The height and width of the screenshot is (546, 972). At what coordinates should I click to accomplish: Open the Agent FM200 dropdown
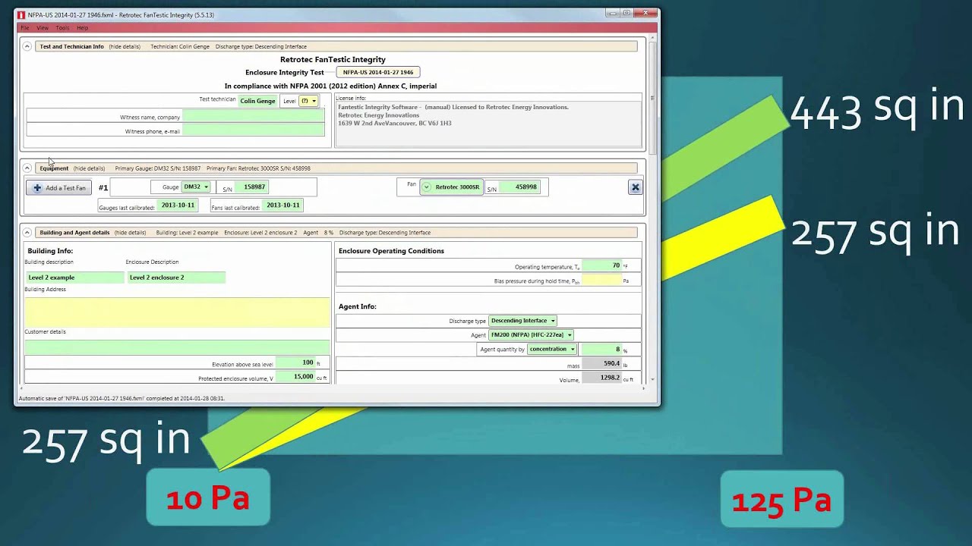pyautogui.click(x=532, y=334)
